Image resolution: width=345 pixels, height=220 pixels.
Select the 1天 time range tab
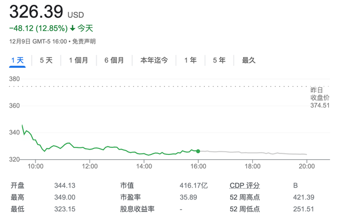17,60
